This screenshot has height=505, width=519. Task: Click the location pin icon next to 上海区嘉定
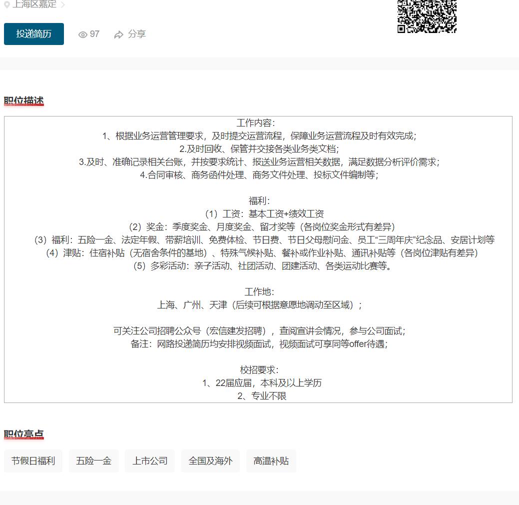coord(6,4)
